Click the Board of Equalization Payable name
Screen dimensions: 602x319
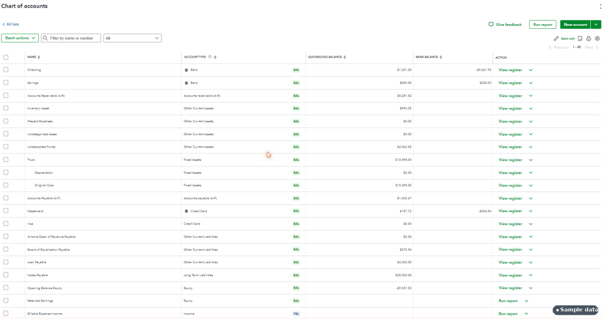coord(48,250)
